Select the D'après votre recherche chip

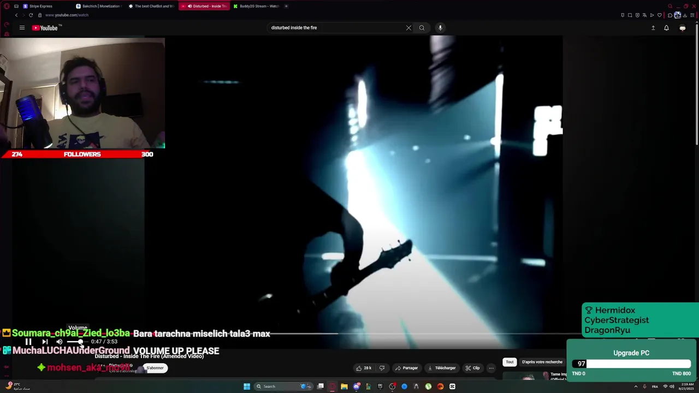click(x=542, y=362)
